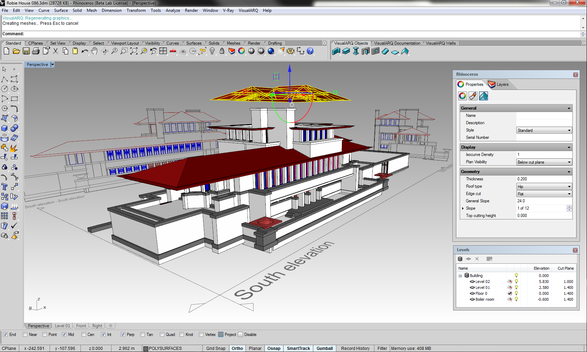The image size is (587, 352).
Task: Select the VisualARQ Column tool icon
Action: click(x=356, y=51)
